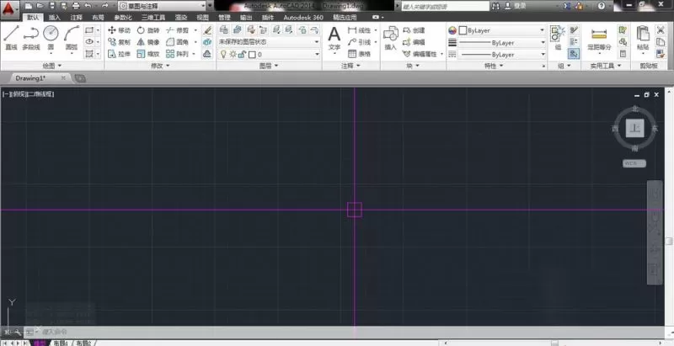Select the Line (直线) drawing tool
The image size is (674, 346).
tap(11, 37)
